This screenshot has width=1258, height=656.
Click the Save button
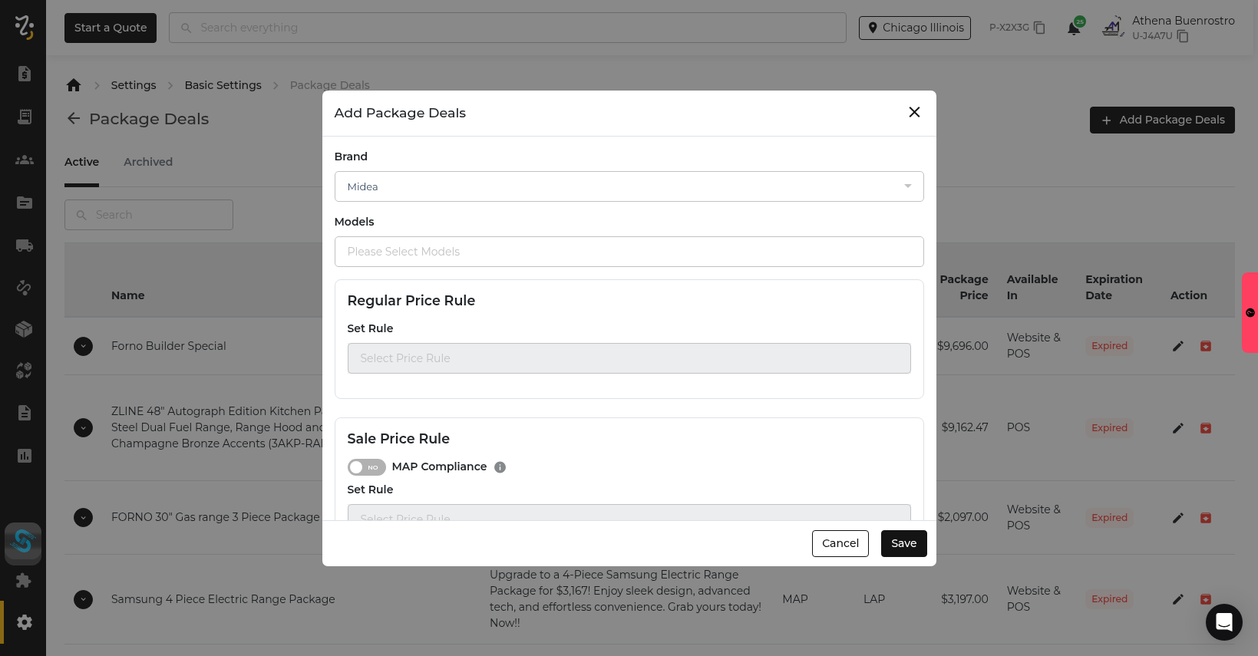pos(903,543)
